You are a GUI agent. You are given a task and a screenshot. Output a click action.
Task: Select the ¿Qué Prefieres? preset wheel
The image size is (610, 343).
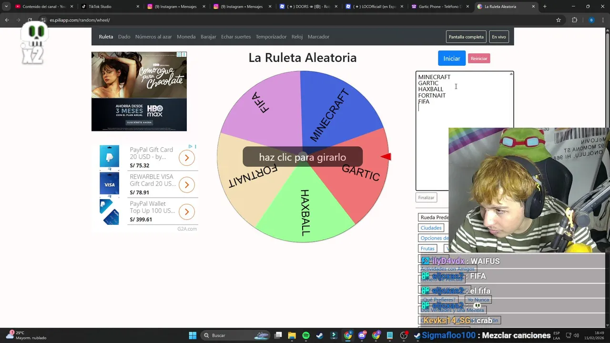click(x=438, y=300)
